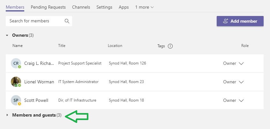Viewport: 270px width, 129px height.
Task: Open the Settings tab
Action: (x=104, y=7)
